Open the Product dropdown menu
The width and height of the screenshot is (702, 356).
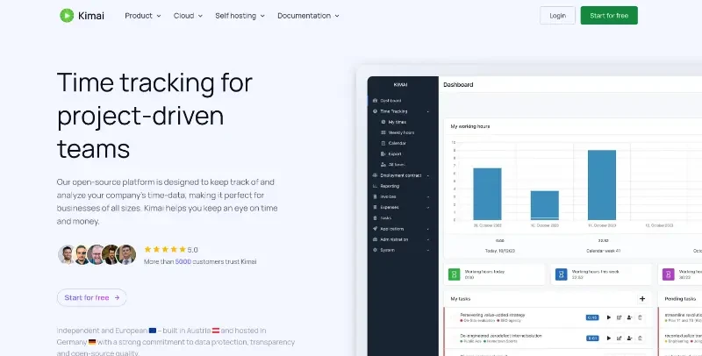pos(143,16)
